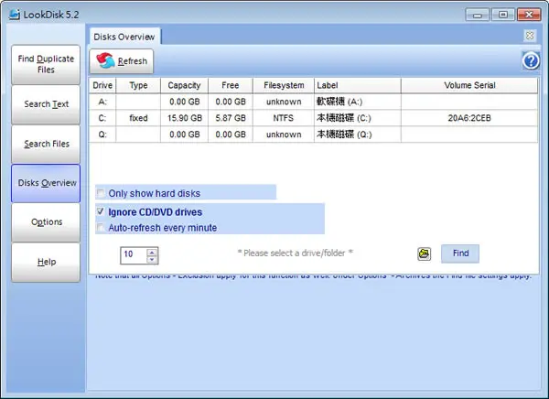Sort by the Capacity column header
This screenshot has height=399, width=549.
[x=184, y=85]
